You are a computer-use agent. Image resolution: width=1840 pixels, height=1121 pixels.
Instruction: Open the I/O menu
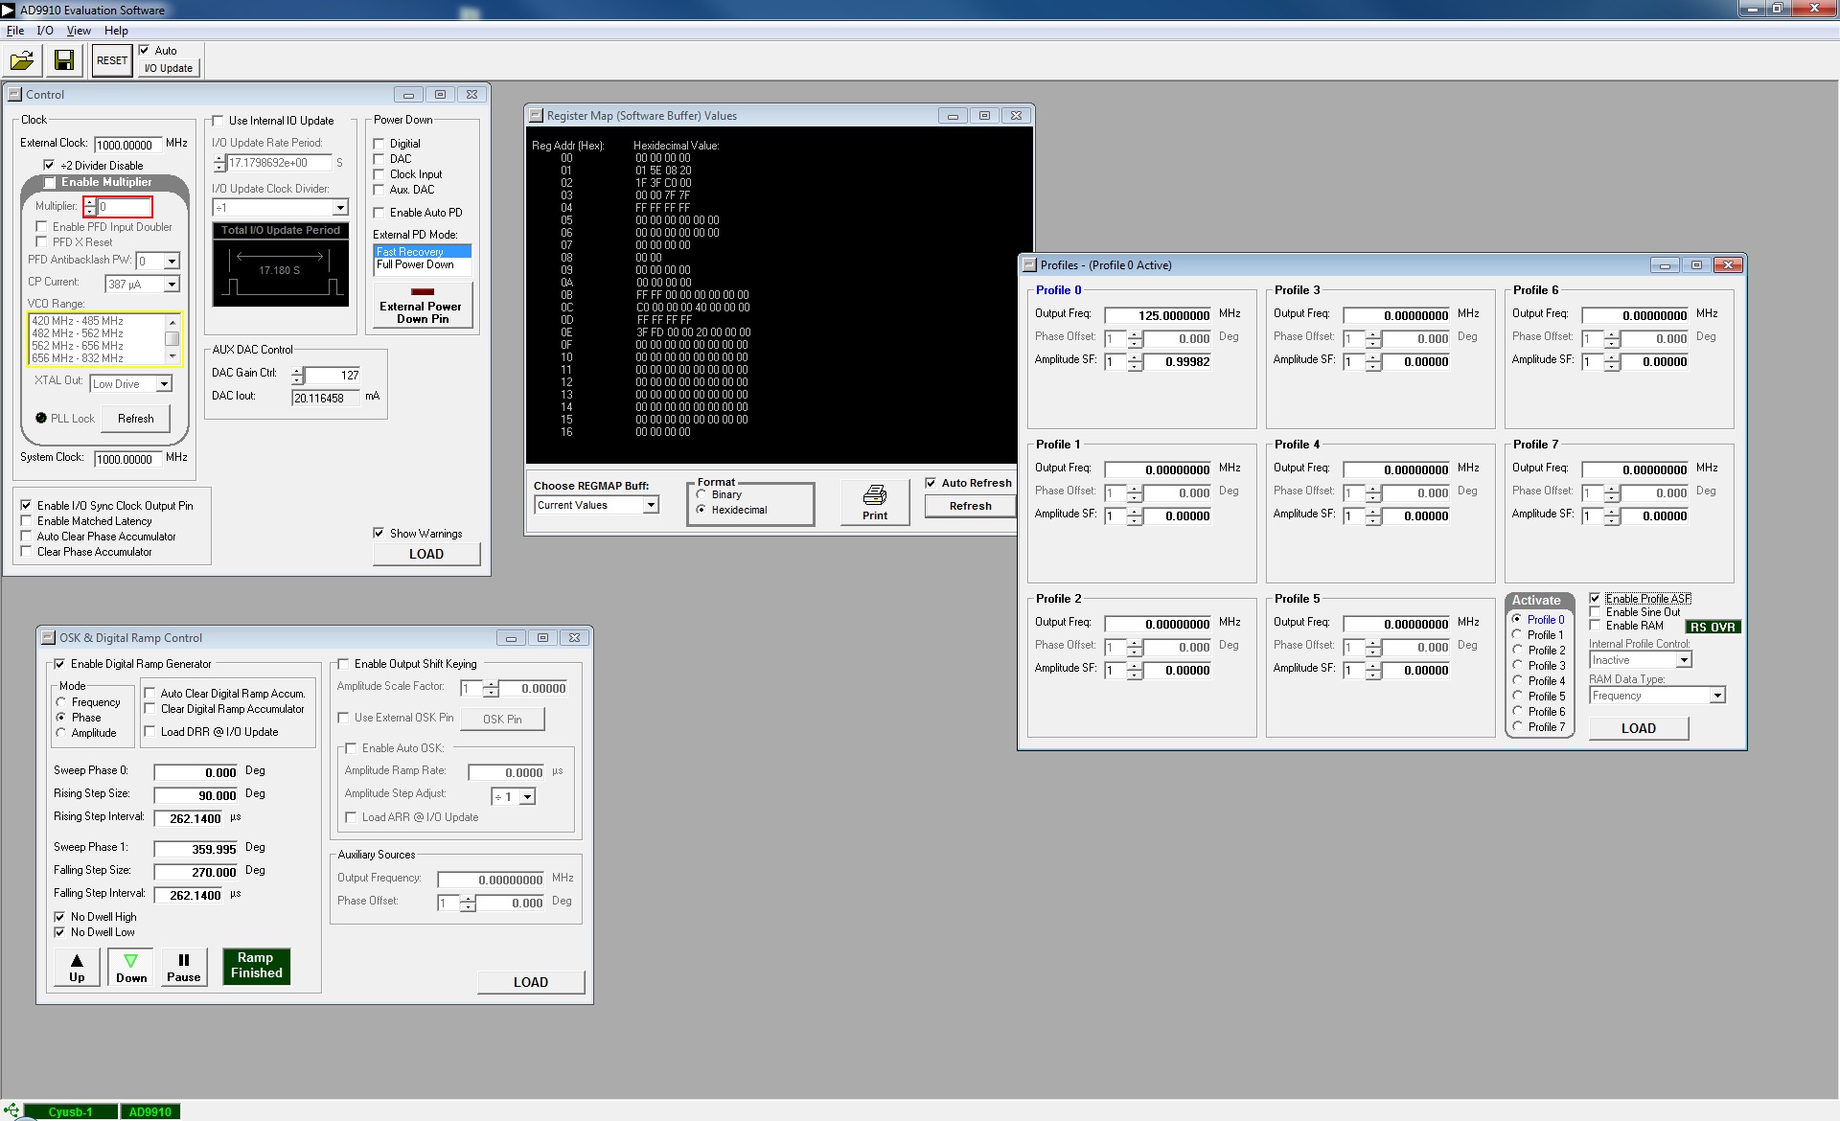click(x=45, y=31)
